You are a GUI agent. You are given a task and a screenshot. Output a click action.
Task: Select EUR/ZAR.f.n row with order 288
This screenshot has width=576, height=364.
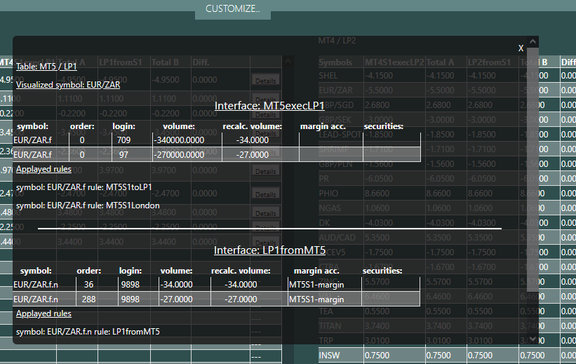[216, 299]
